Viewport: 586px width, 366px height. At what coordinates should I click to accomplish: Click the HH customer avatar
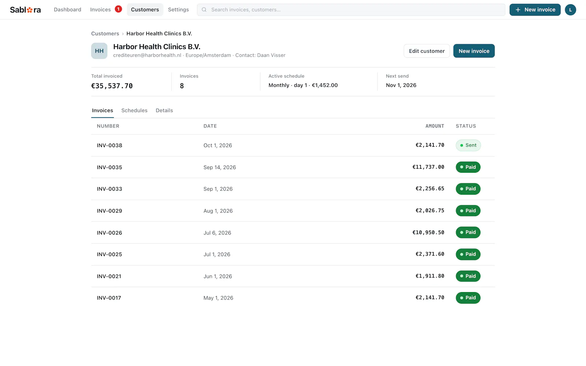click(x=99, y=51)
